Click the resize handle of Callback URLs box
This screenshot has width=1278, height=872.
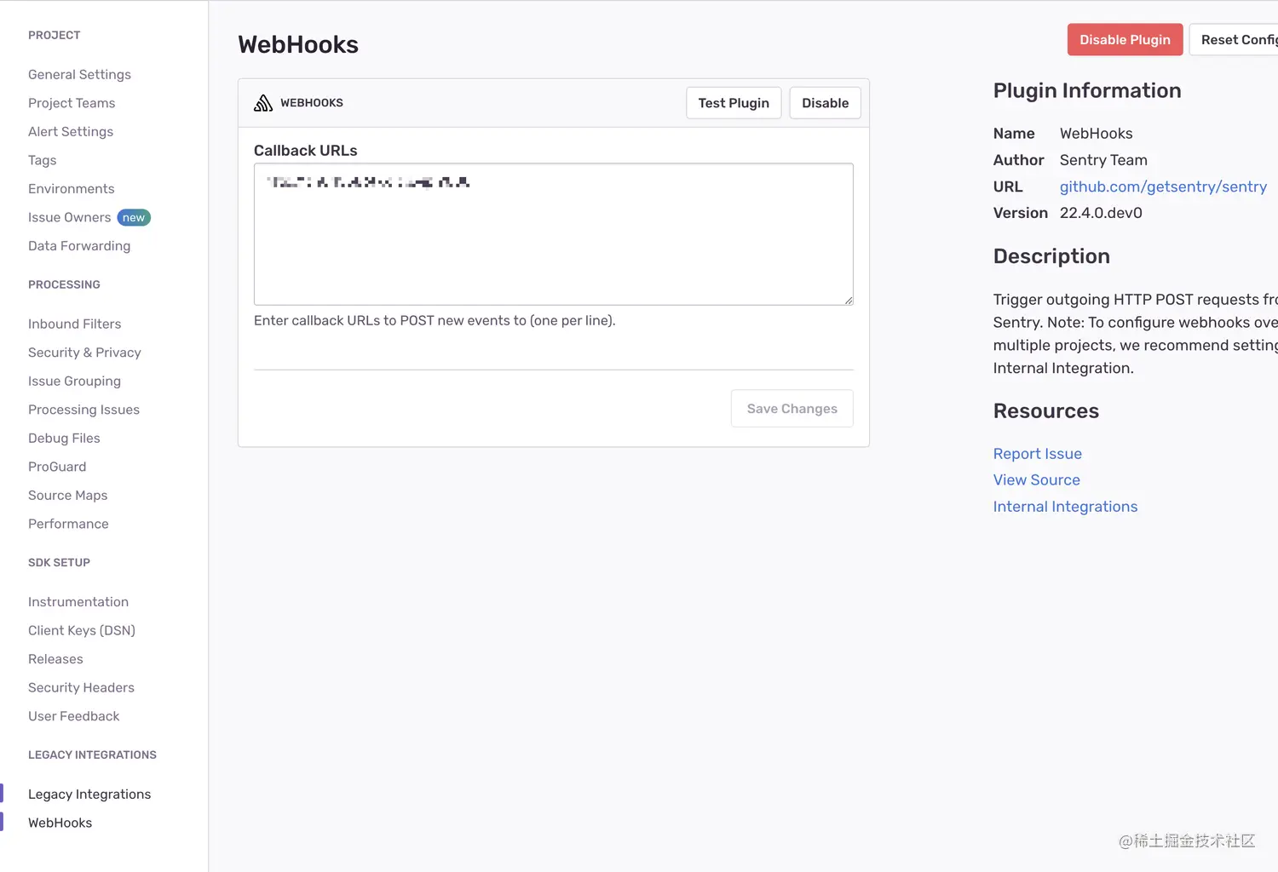[x=849, y=300]
